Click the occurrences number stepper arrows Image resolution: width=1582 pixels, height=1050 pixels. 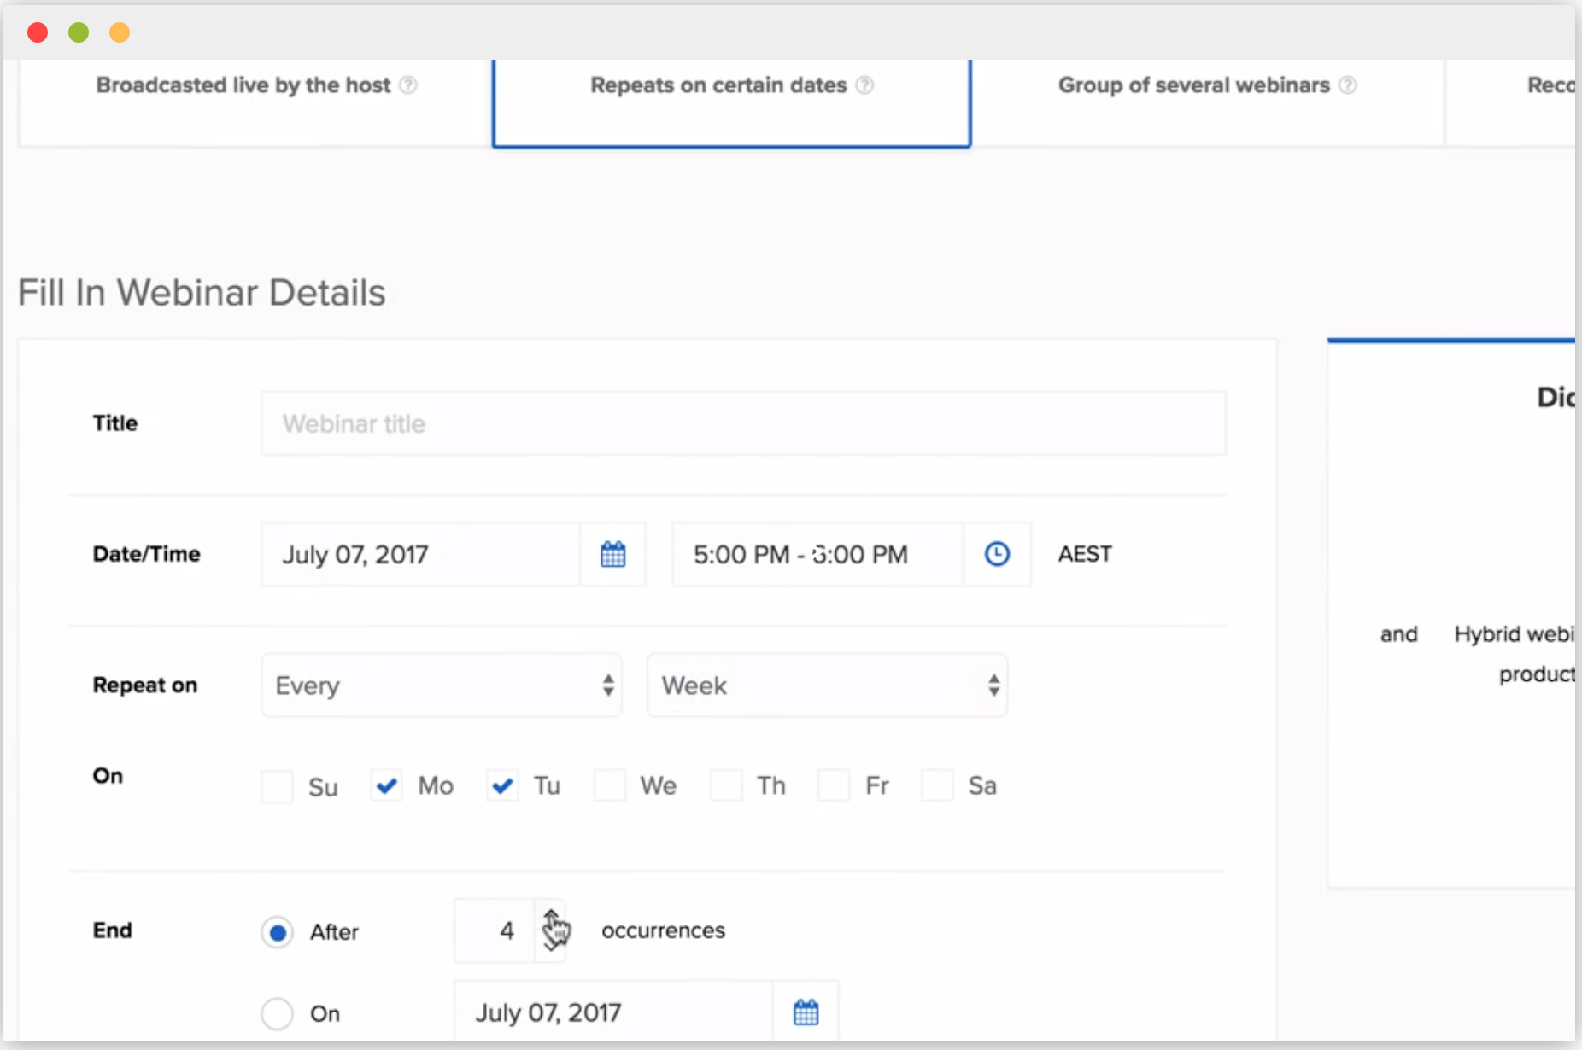tap(551, 930)
